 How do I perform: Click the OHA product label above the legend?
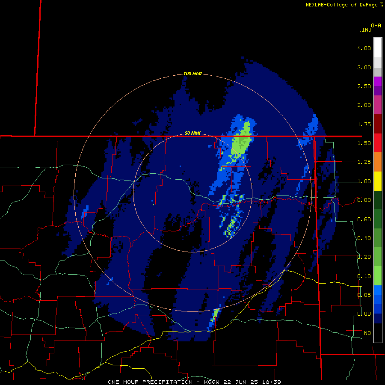tap(376, 26)
